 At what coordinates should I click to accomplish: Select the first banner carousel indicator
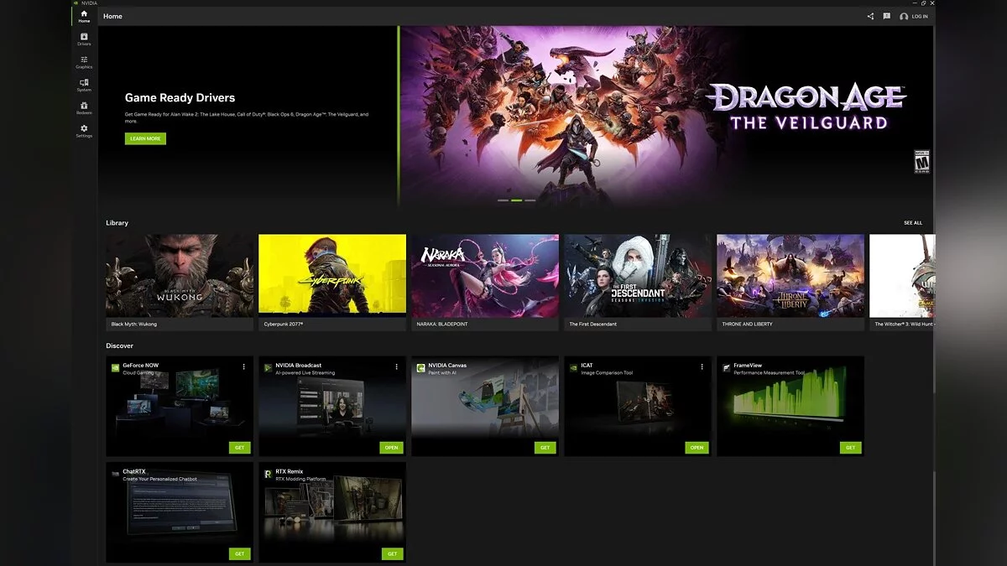tap(503, 200)
